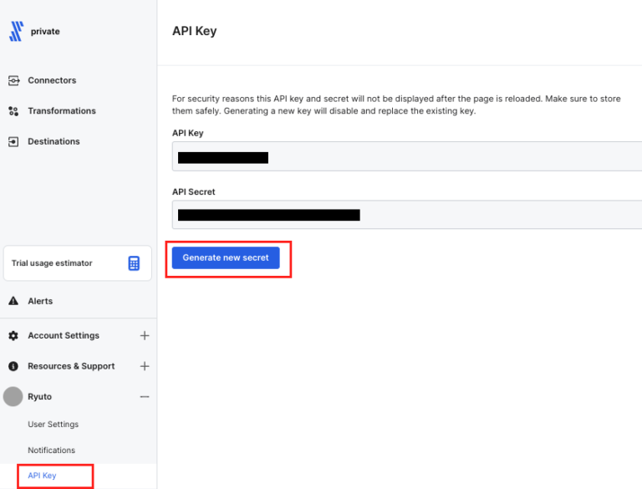Click the Ryuto user avatar
Image resolution: width=642 pixels, height=489 pixels.
tap(13, 396)
